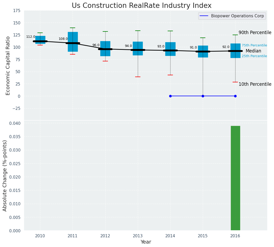
Task: Click the 25th Percentile label
Action: pos(254,56)
